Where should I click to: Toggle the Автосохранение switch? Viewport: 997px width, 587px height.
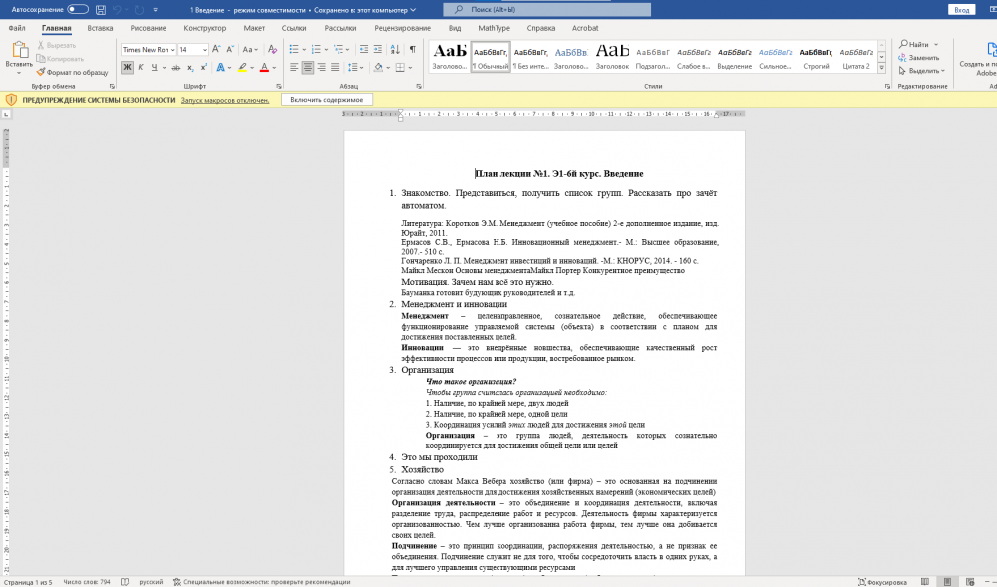click(x=78, y=9)
